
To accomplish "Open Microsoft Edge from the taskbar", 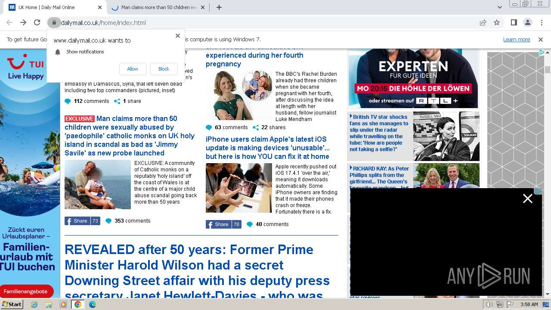I will (93, 304).
